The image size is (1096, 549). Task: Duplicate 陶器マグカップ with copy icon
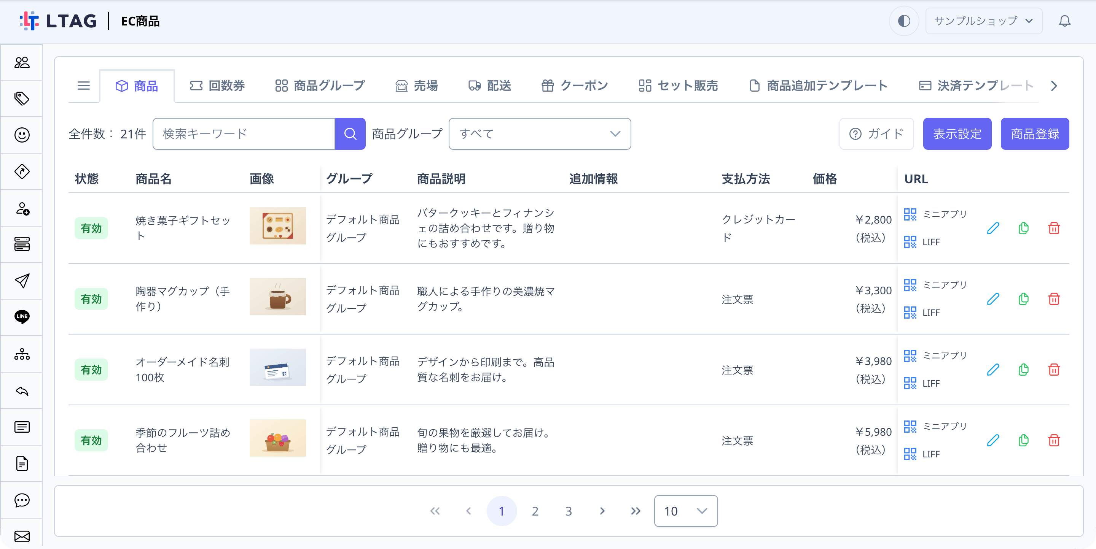click(x=1024, y=299)
